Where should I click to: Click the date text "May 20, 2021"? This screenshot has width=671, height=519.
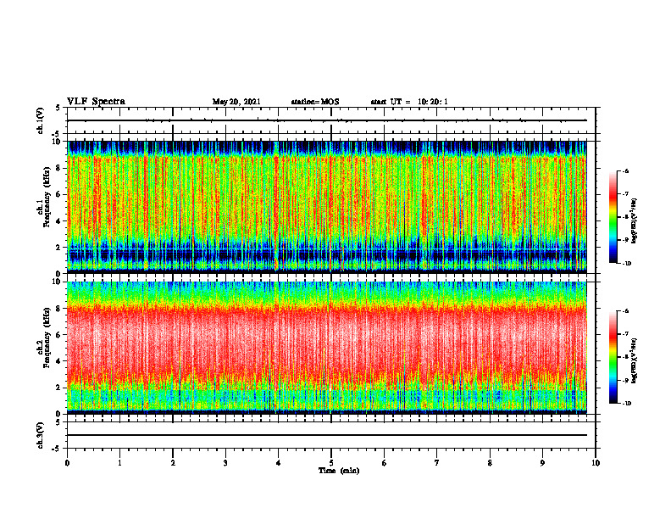pyautogui.click(x=236, y=102)
